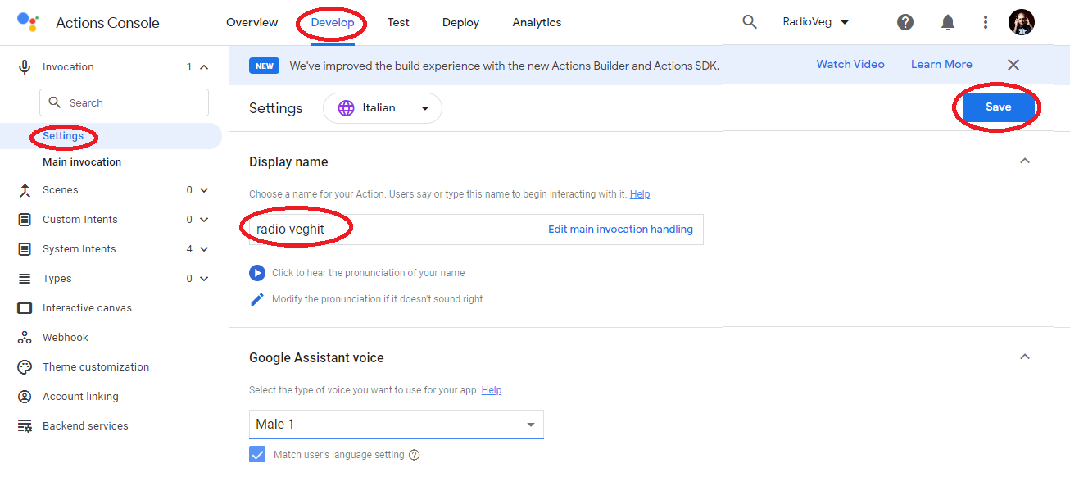Play the display name pronunciation
The width and height of the screenshot is (1070, 482).
(257, 273)
